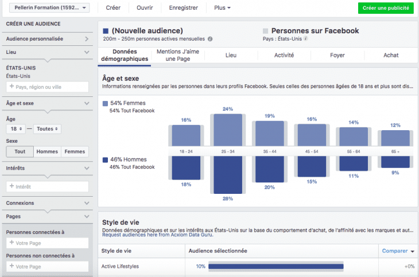Image resolution: width=419 pixels, height=277 pixels.
Task: Click the Active Lifestyles 10% audience bar
Action: (x=276, y=266)
